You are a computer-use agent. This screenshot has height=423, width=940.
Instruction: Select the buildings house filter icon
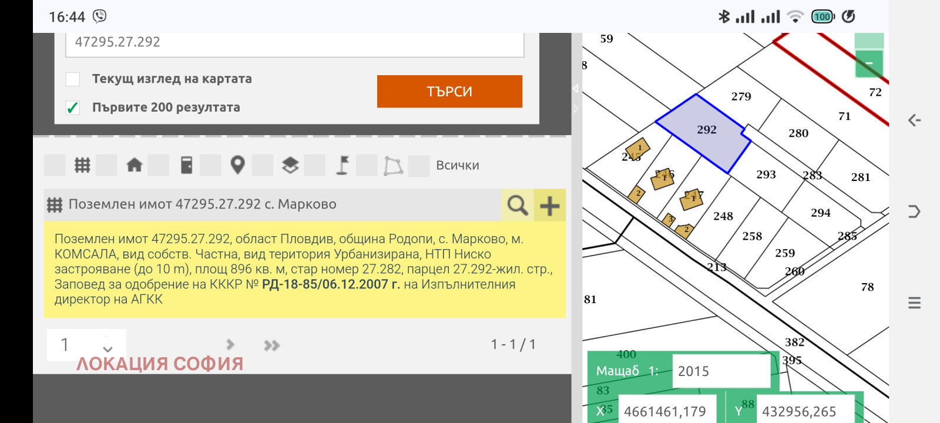click(135, 166)
